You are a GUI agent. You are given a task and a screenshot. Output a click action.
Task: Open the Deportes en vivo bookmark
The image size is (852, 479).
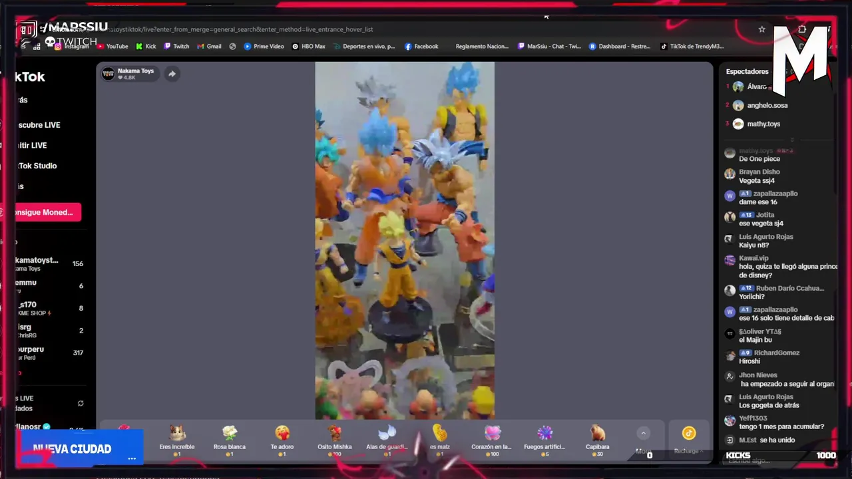tap(364, 47)
